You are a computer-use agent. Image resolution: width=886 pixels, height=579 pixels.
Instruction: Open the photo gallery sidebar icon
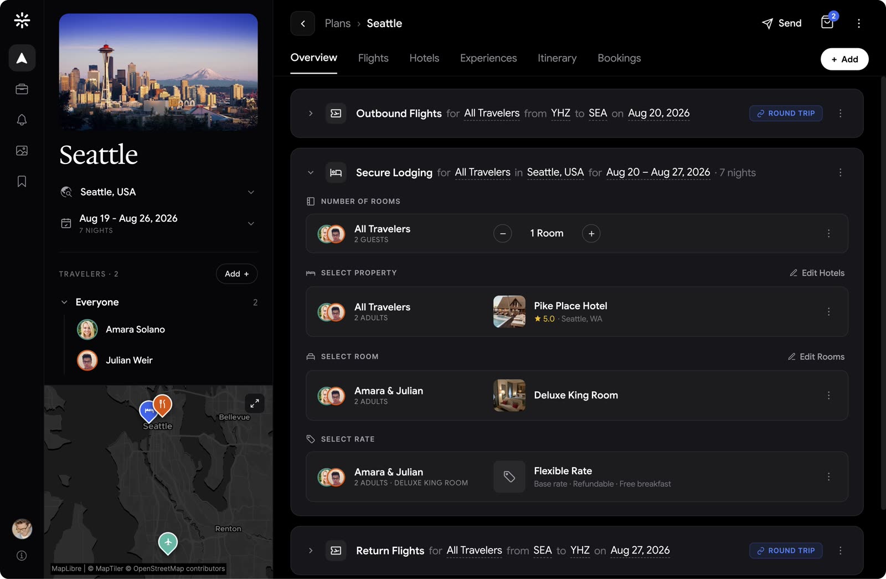click(22, 151)
